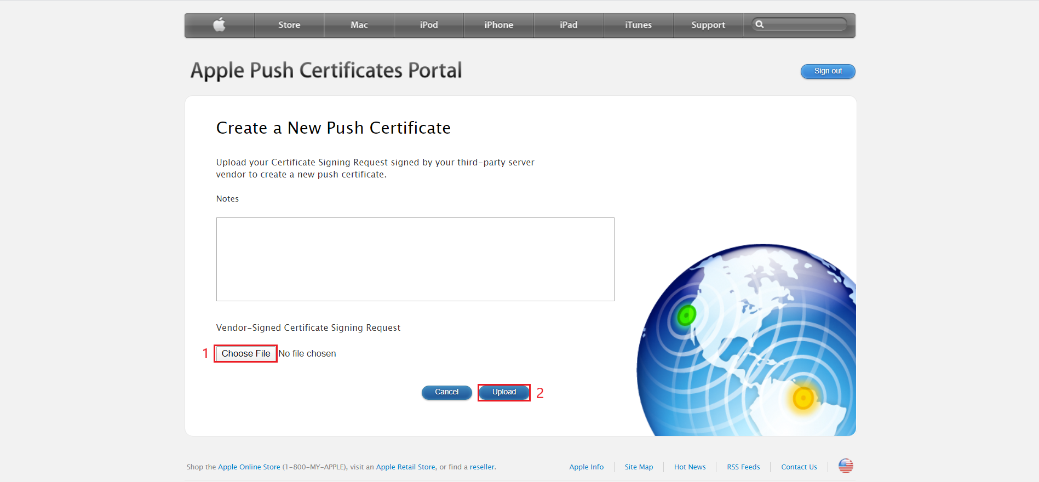Click the Apple logo in navigation bar

[x=219, y=25]
